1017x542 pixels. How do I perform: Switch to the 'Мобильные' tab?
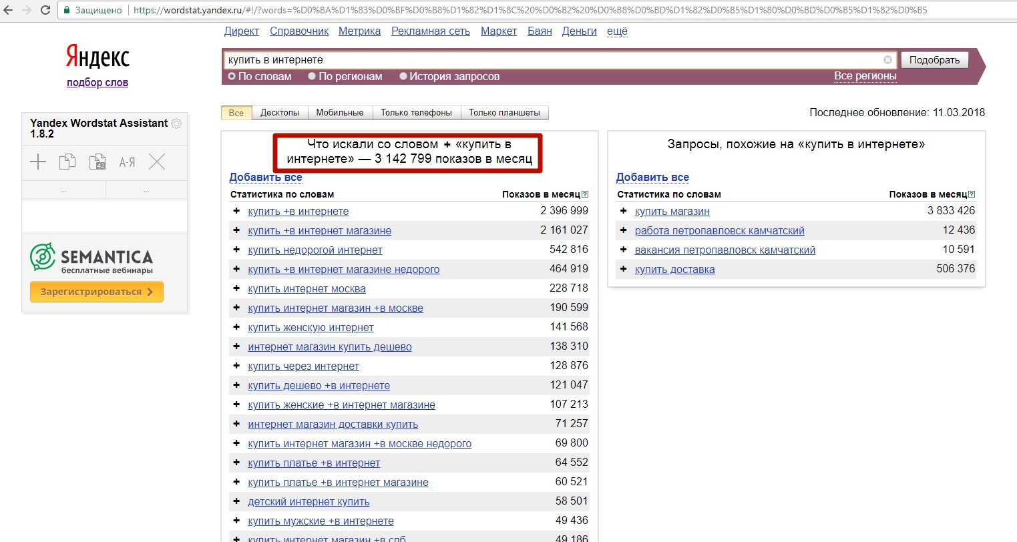(340, 113)
